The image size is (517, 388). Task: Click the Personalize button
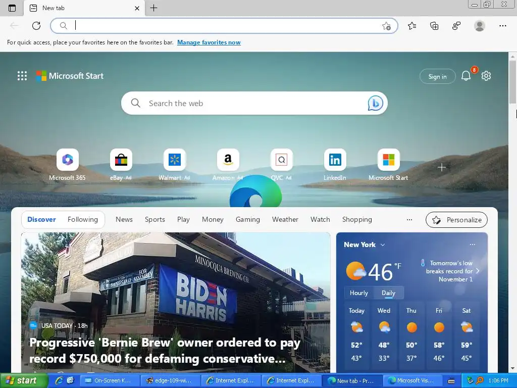[456, 220]
